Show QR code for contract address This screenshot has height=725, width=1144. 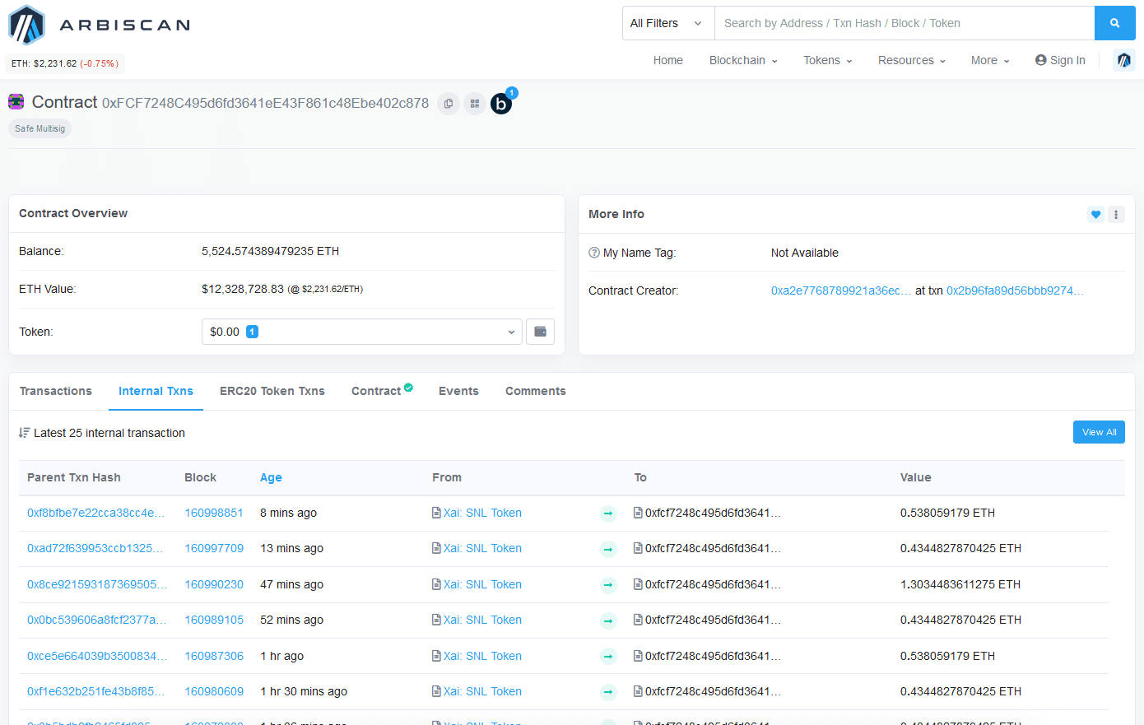(x=475, y=104)
